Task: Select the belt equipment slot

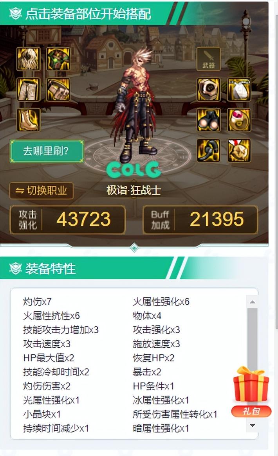Action: (58, 90)
